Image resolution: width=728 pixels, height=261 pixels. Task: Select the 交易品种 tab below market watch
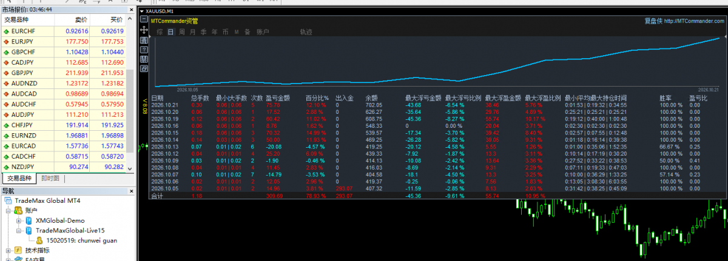tap(21, 179)
